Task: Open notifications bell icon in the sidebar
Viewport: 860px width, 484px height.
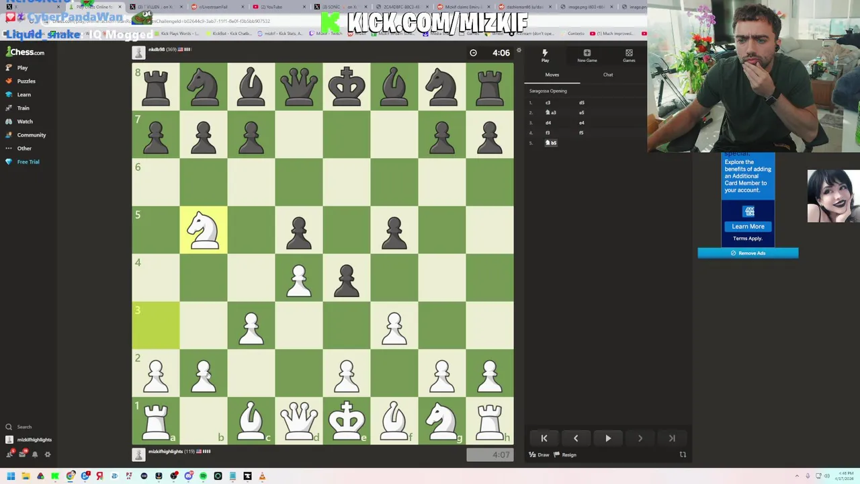Action: (35, 454)
